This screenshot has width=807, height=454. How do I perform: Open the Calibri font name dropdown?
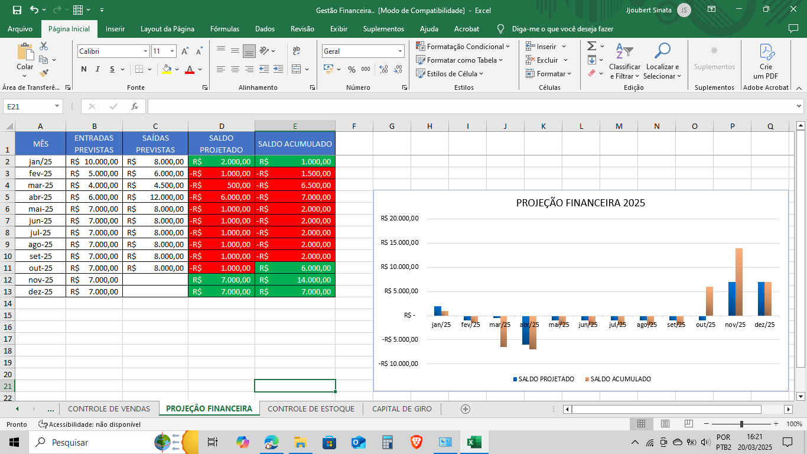tap(145, 51)
